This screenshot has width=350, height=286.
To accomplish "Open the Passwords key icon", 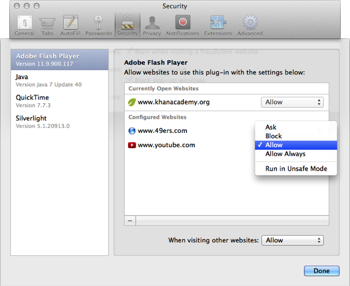I will coord(98,25).
